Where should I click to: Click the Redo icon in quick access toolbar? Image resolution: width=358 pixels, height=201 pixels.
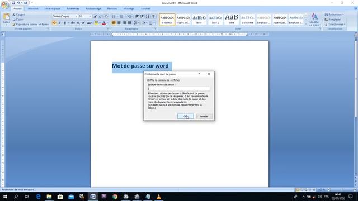(x=26, y=3)
